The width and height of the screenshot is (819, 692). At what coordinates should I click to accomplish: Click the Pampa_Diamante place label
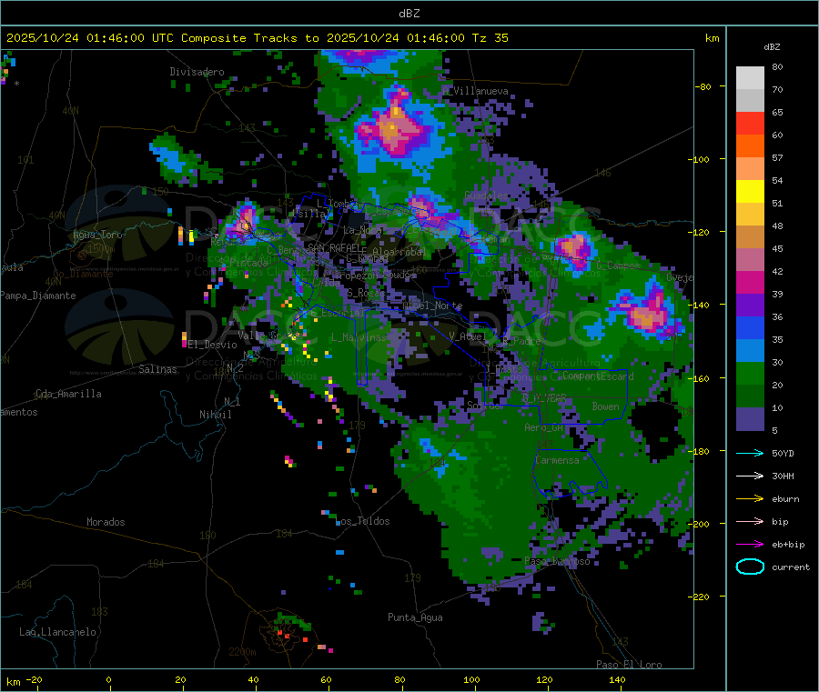(38, 296)
